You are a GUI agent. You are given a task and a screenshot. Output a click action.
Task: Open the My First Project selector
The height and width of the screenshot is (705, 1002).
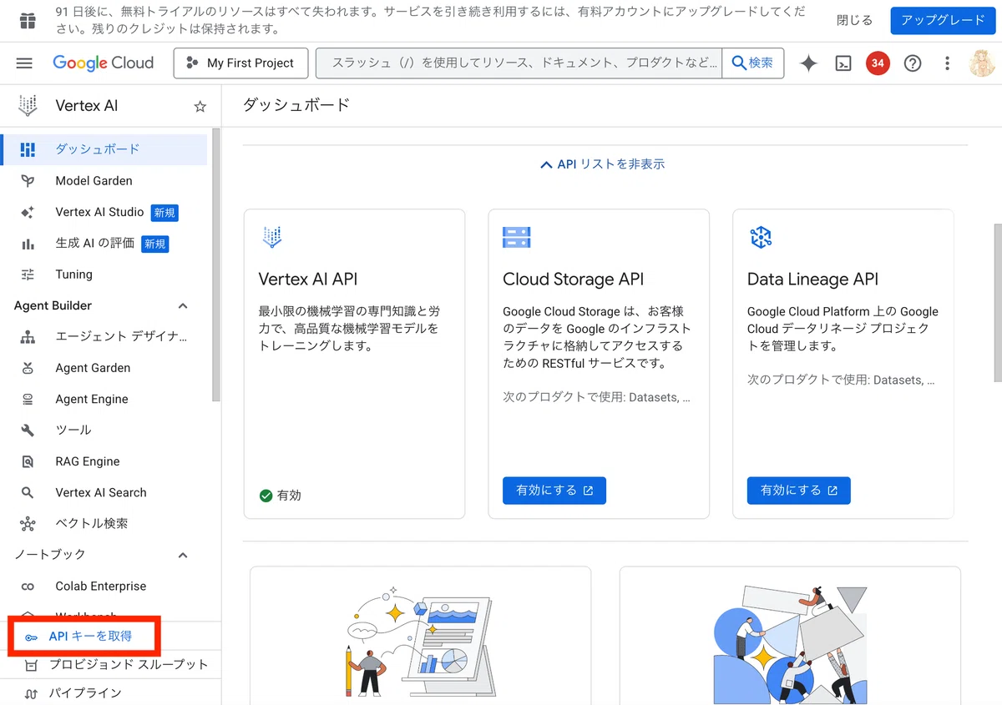pos(240,63)
